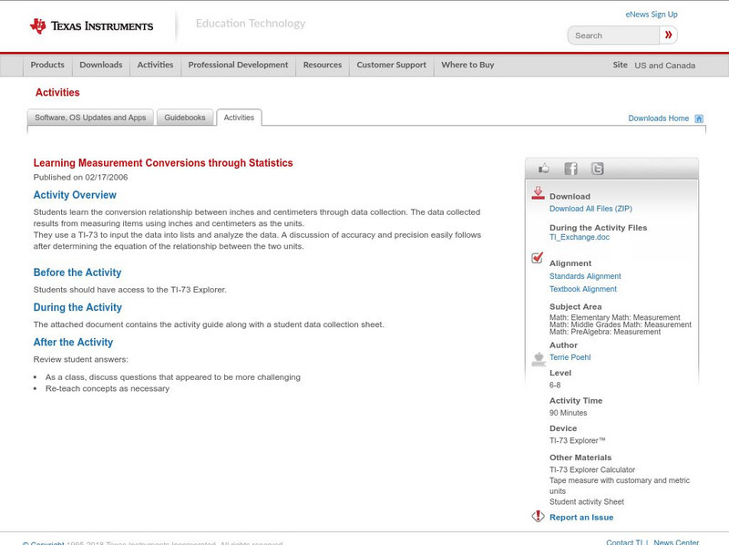This screenshot has height=545, width=729.
Task: Click the author stamp icon
Action: click(539, 359)
